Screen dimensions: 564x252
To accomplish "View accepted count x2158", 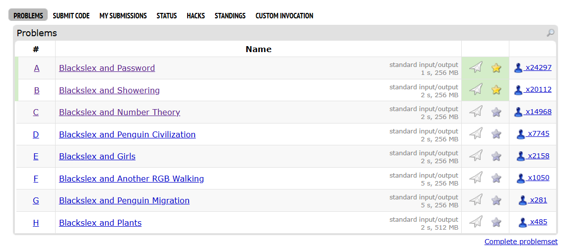I will [x=539, y=156].
